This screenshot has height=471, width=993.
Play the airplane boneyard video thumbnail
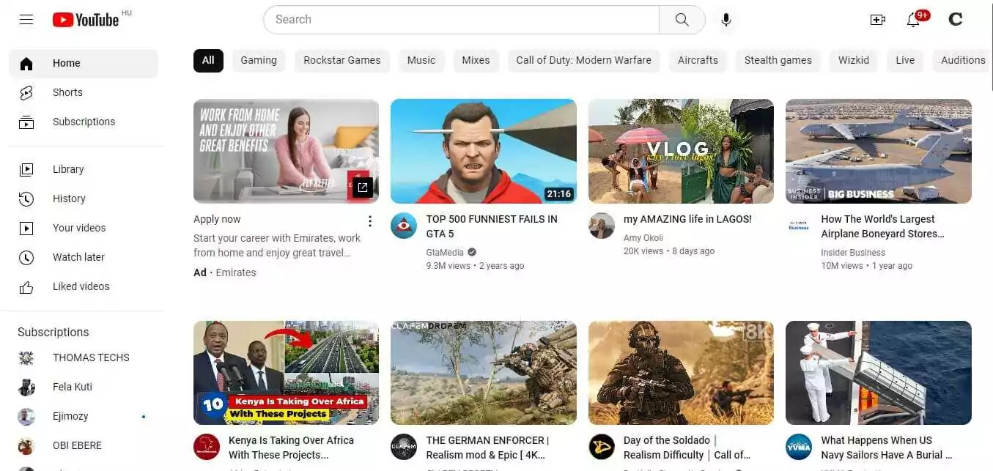(879, 151)
